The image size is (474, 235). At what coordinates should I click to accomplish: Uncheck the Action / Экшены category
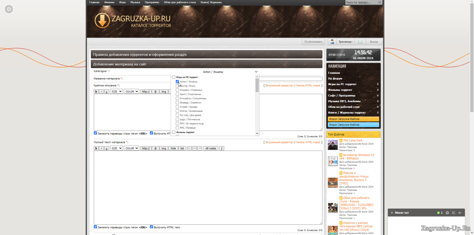point(177,81)
